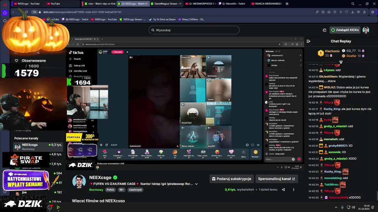Open taskbar volume control
This screenshot has width=378, height=212.
pyautogui.click(x=354, y=207)
